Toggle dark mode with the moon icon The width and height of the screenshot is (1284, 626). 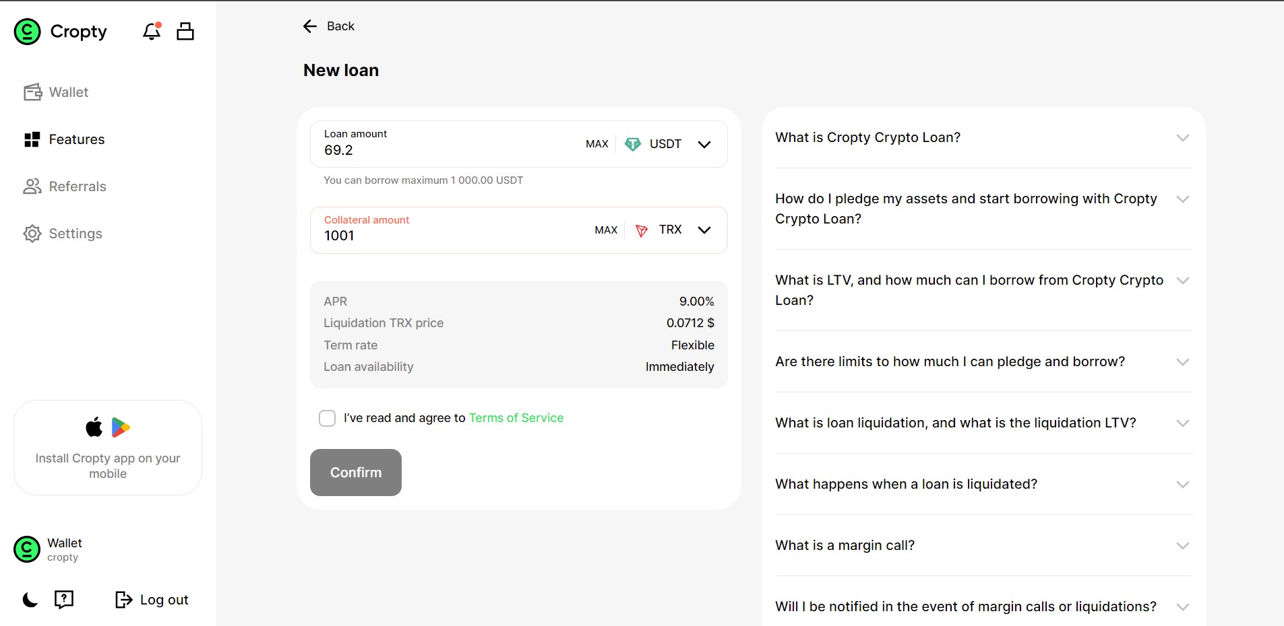[x=30, y=600]
